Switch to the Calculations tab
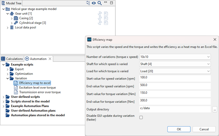The image size is (219, 136). click(x=12, y=59)
